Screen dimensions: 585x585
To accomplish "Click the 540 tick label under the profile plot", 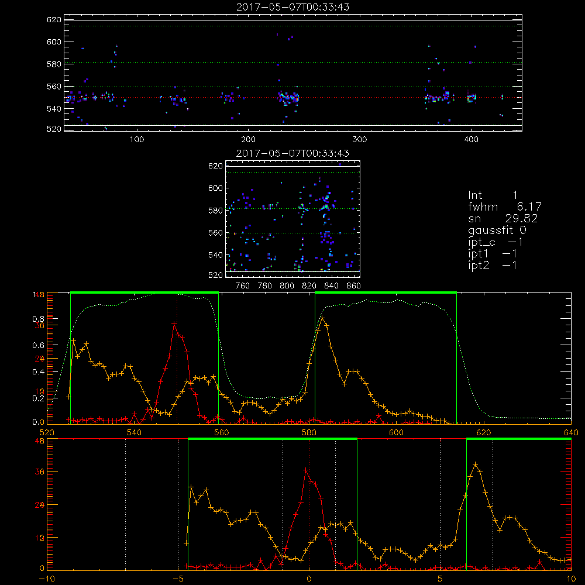I will (x=134, y=432).
